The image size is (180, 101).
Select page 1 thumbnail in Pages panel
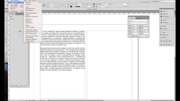click(20, 33)
